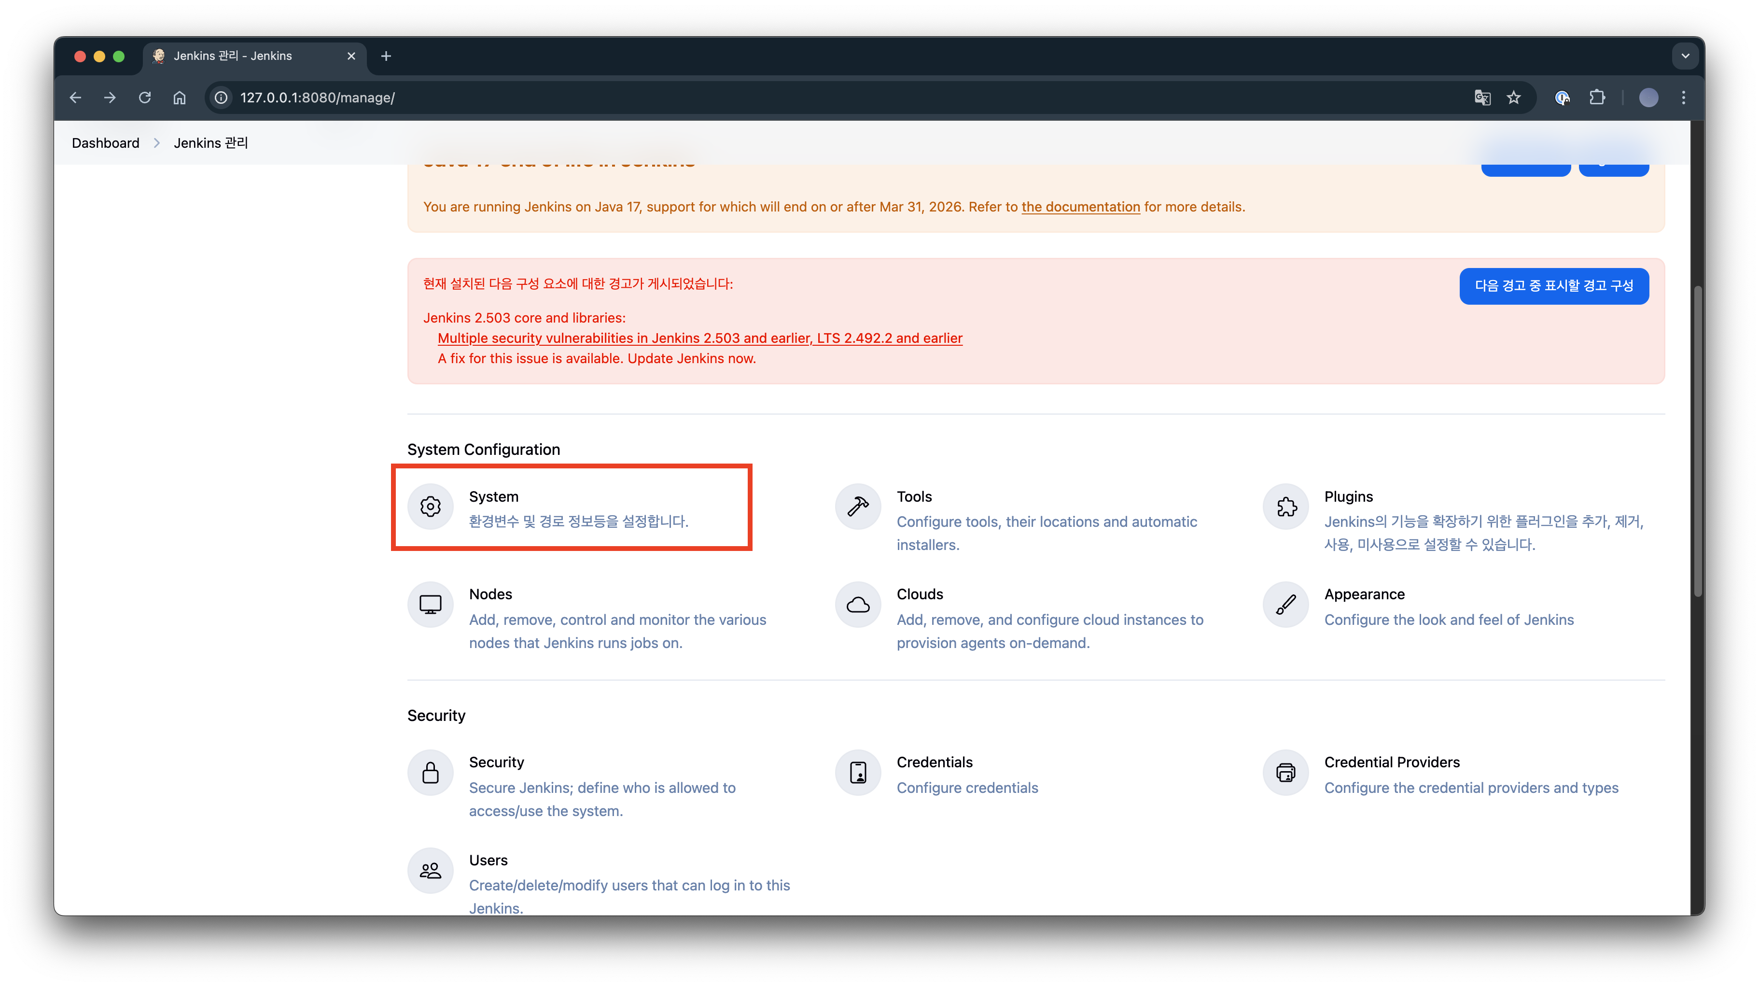Click the Dashboard breadcrumb link
The height and width of the screenshot is (987, 1759).
point(105,143)
